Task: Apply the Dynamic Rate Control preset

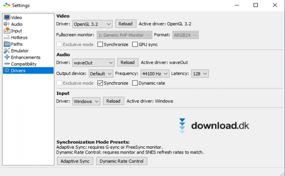Action: (122, 161)
